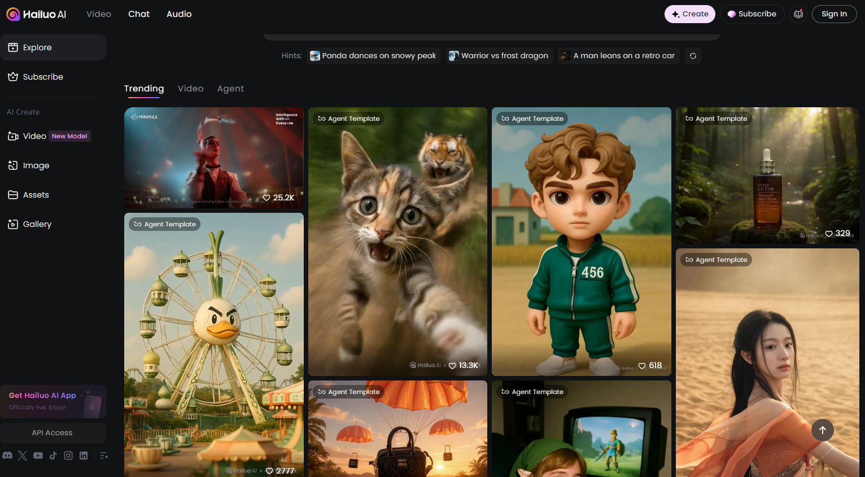The image size is (865, 477).
Task: Open the TikTok icon in sidebar
Action: (53, 456)
